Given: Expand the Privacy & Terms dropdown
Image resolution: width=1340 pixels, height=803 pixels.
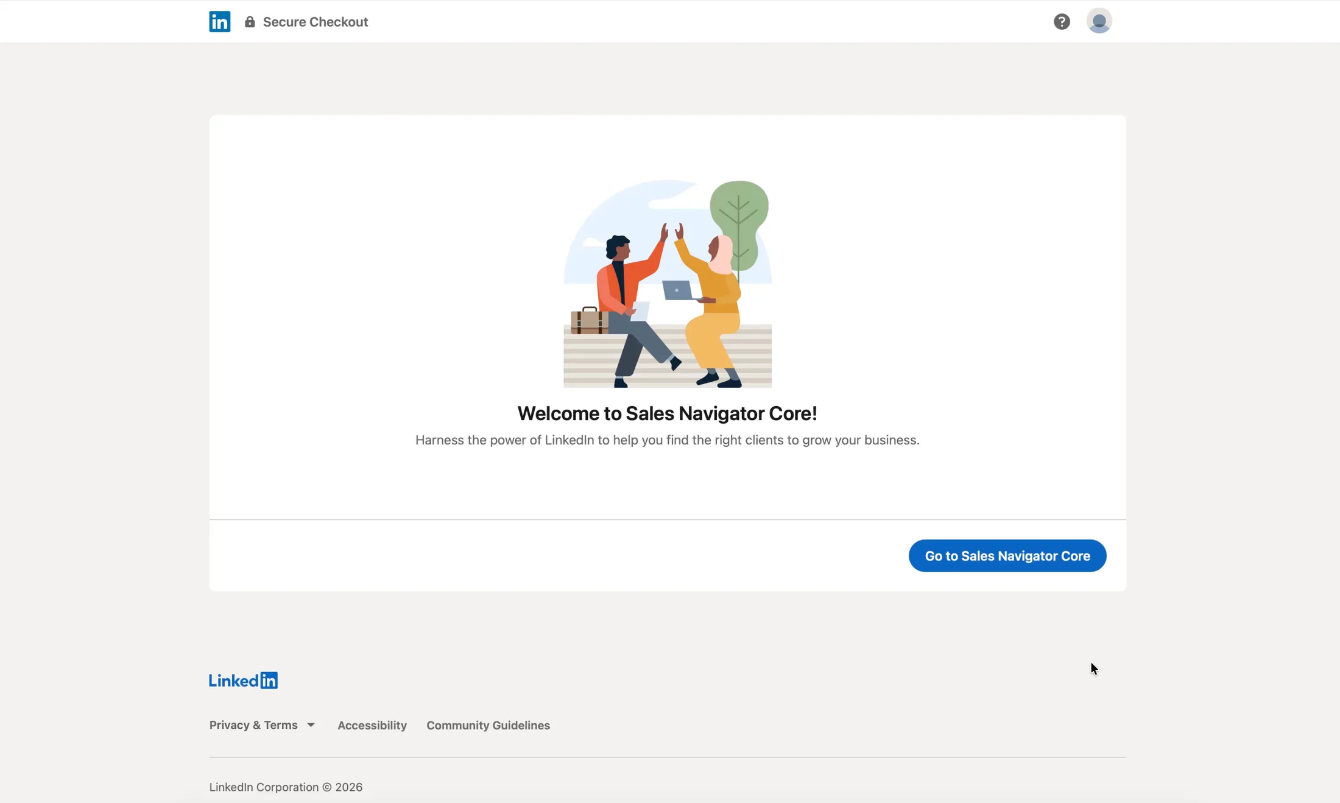Looking at the screenshot, I should pos(262,725).
